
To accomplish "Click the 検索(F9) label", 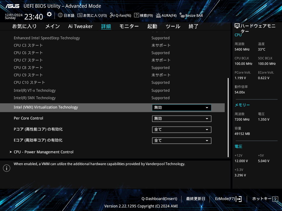I will 147,16.
